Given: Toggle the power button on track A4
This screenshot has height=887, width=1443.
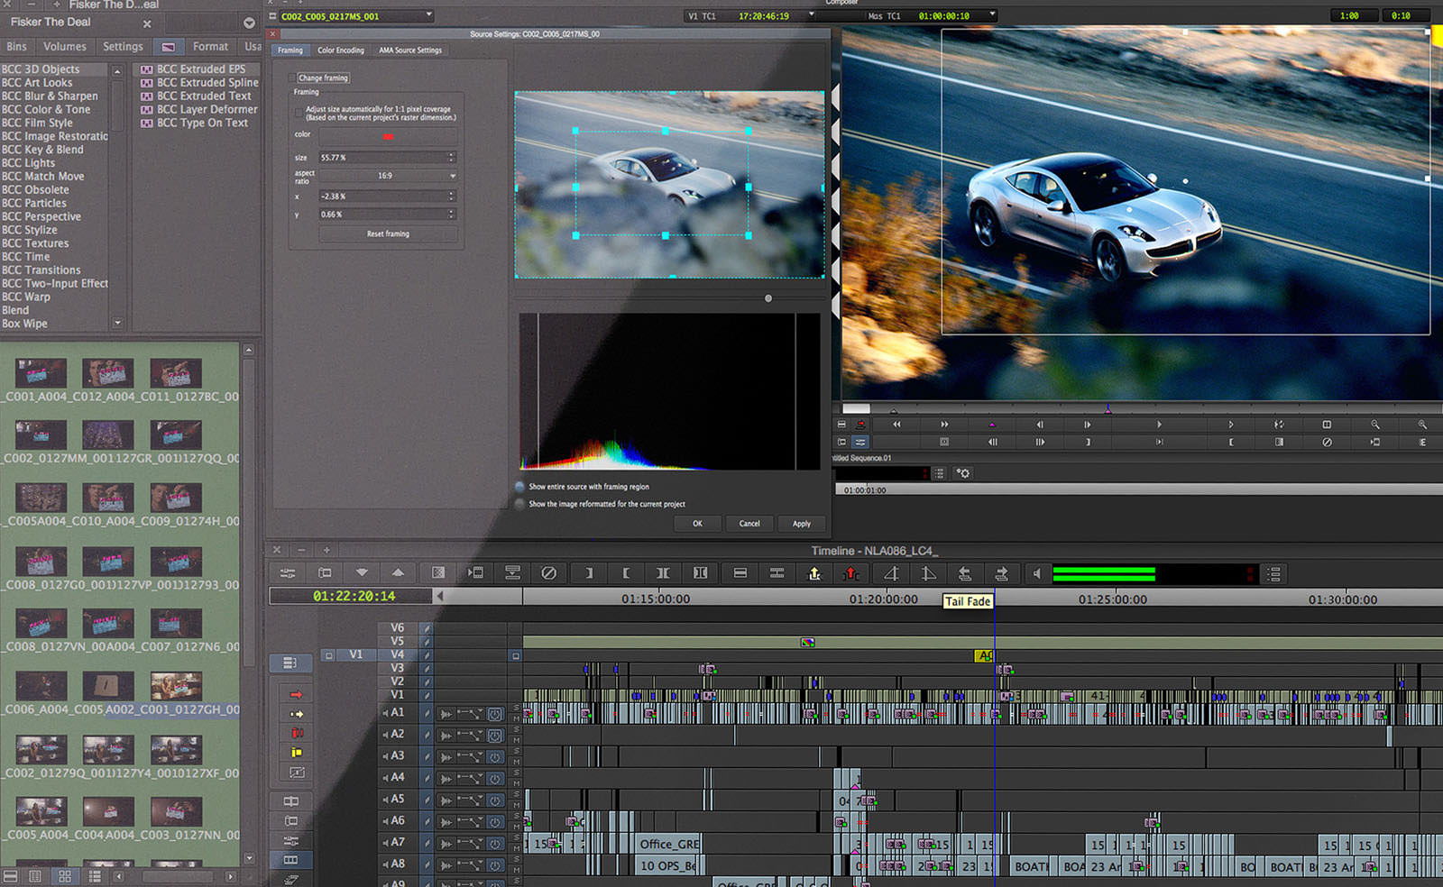Looking at the screenshot, I should click(x=495, y=779).
